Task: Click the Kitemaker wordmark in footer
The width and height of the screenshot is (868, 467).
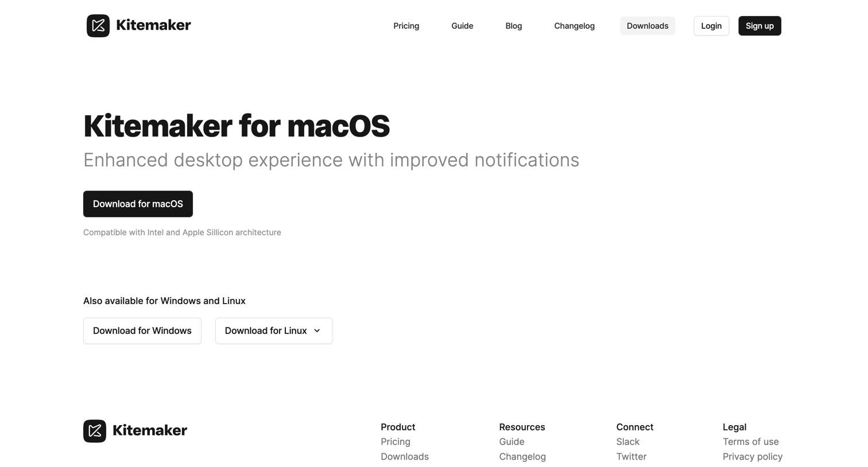Action: [x=150, y=430]
